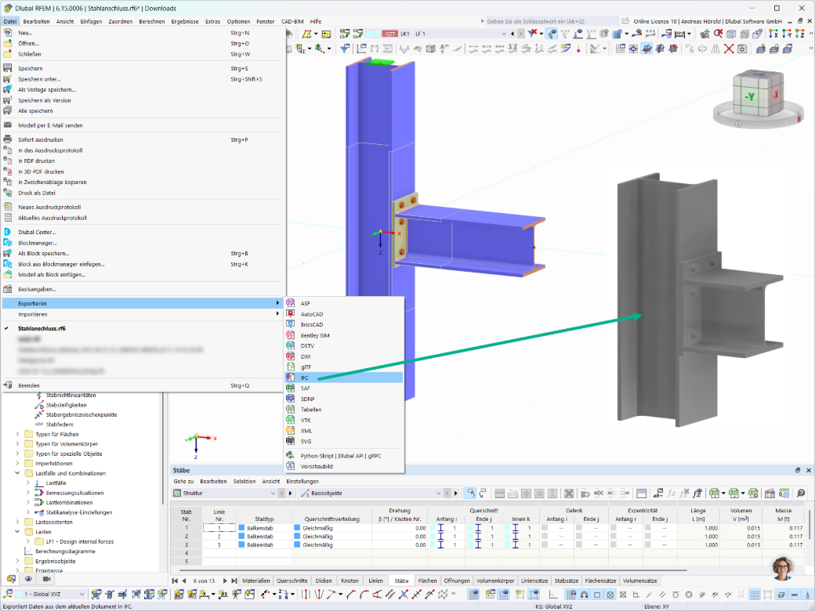The height and width of the screenshot is (611, 815).
Task: Open the Berechnen menu in the menu bar
Action: pos(152,21)
